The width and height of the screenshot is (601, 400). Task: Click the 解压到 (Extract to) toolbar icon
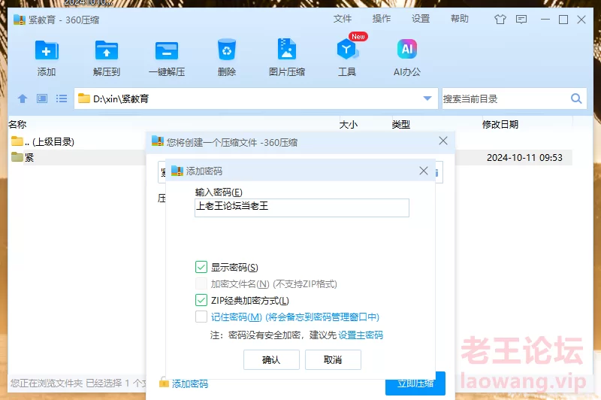(107, 50)
